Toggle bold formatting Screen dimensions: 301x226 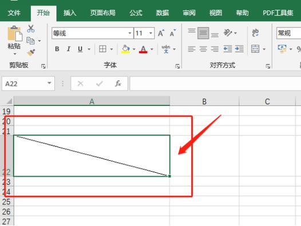(x=57, y=49)
